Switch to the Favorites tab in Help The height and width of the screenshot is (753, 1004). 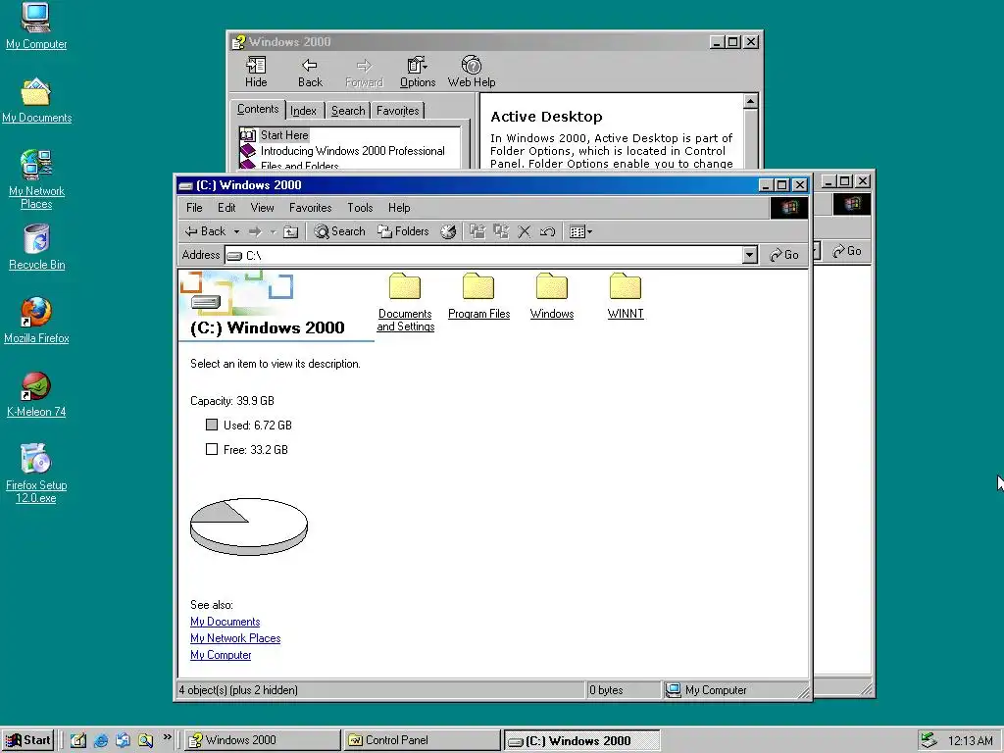[x=398, y=111]
